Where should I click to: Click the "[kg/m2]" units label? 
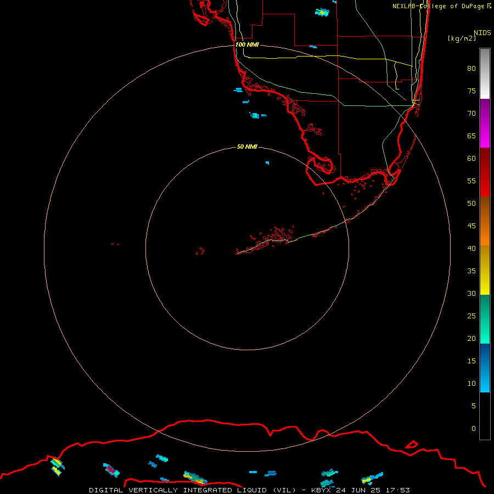pos(462,38)
